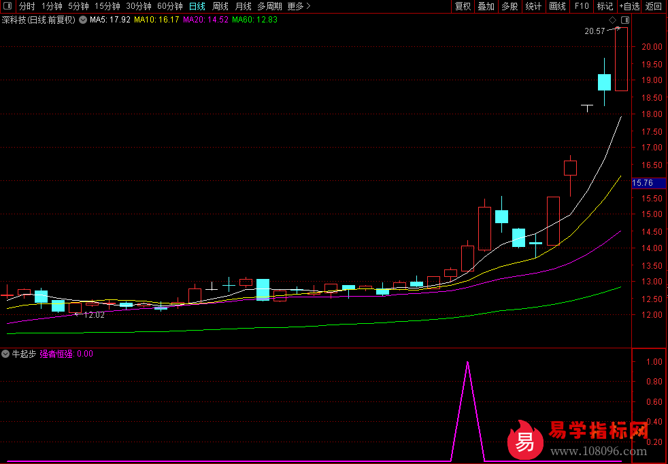Click the 牛起步 indicator name
Screen dimensions: 668x464
24,354
